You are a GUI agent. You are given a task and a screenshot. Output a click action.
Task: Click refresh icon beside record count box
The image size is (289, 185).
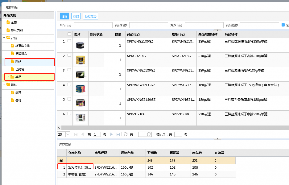pos(149,134)
